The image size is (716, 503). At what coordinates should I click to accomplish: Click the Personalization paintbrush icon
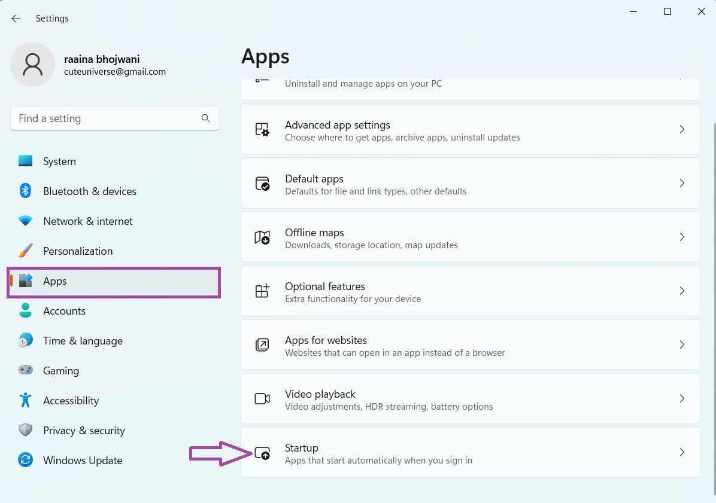tap(25, 251)
